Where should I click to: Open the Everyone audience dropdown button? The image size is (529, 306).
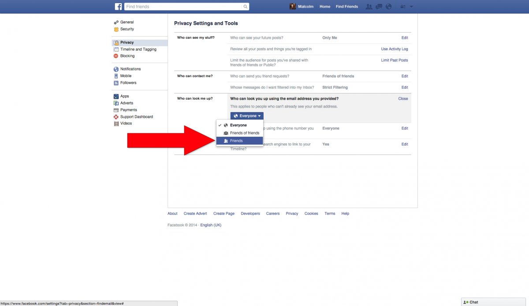247,116
